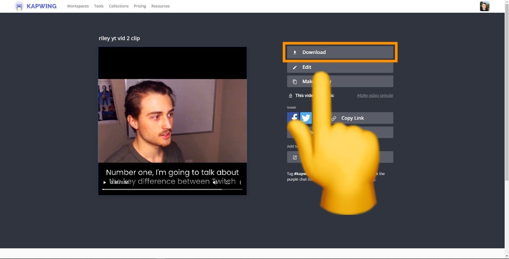Image resolution: width=509 pixels, height=259 pixels.
Task: Click the download arrow icon
Action: pos(295,52)
